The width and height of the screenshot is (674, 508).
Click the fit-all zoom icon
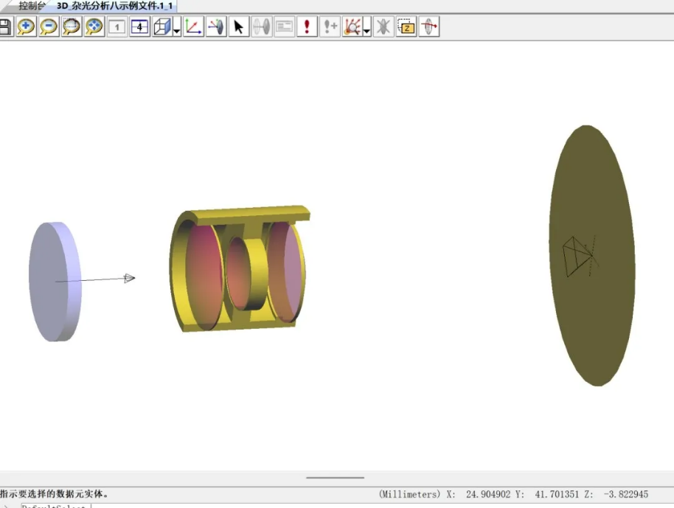(94, 28)
